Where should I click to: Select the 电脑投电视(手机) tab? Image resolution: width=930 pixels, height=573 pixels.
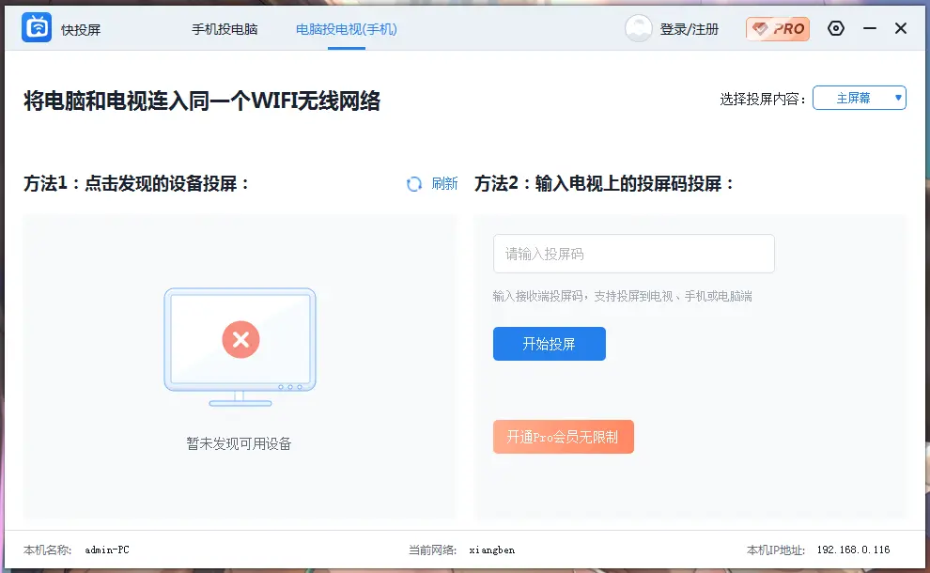click(347, 29)
